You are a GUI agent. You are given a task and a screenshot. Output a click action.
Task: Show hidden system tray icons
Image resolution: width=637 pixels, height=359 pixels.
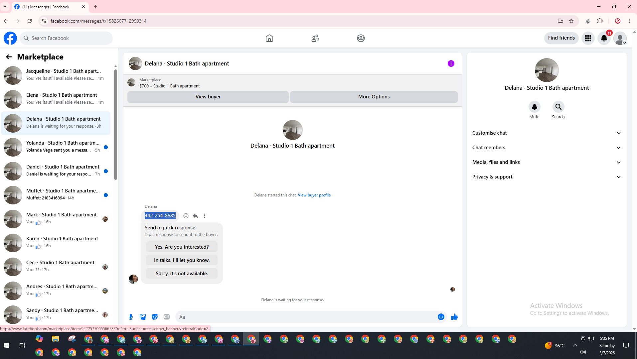575,346
